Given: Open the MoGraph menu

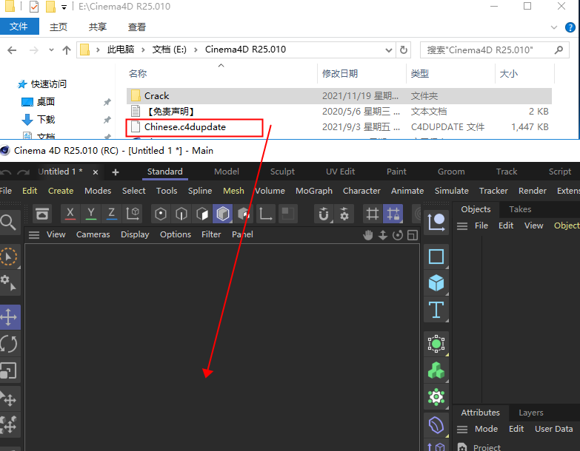Looking at the screenshot, I should coord(314,191).
